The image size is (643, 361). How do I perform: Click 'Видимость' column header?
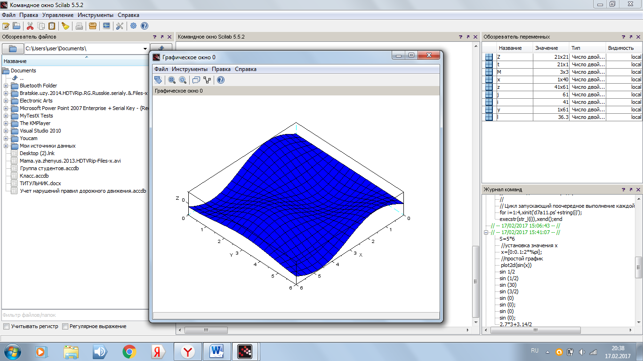624,48
